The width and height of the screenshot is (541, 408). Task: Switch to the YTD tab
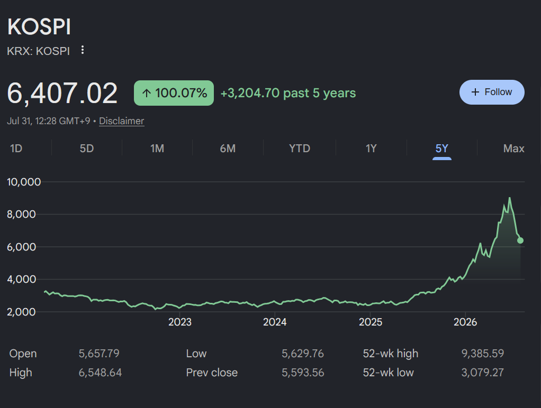[300, 149]
